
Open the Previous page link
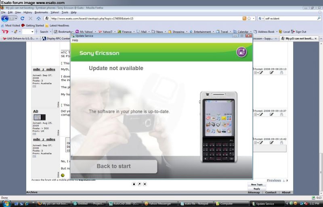coord(274,180)
